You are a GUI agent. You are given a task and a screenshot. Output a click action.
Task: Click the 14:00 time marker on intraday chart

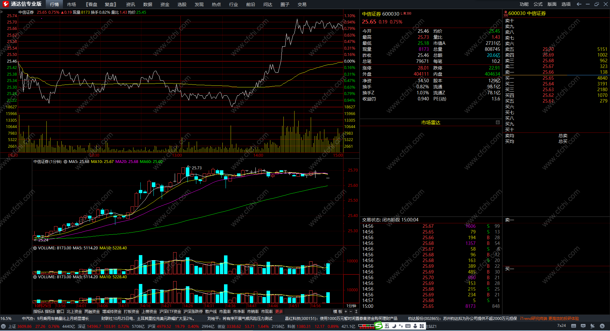pyautogui.click(x=258, y=155)
